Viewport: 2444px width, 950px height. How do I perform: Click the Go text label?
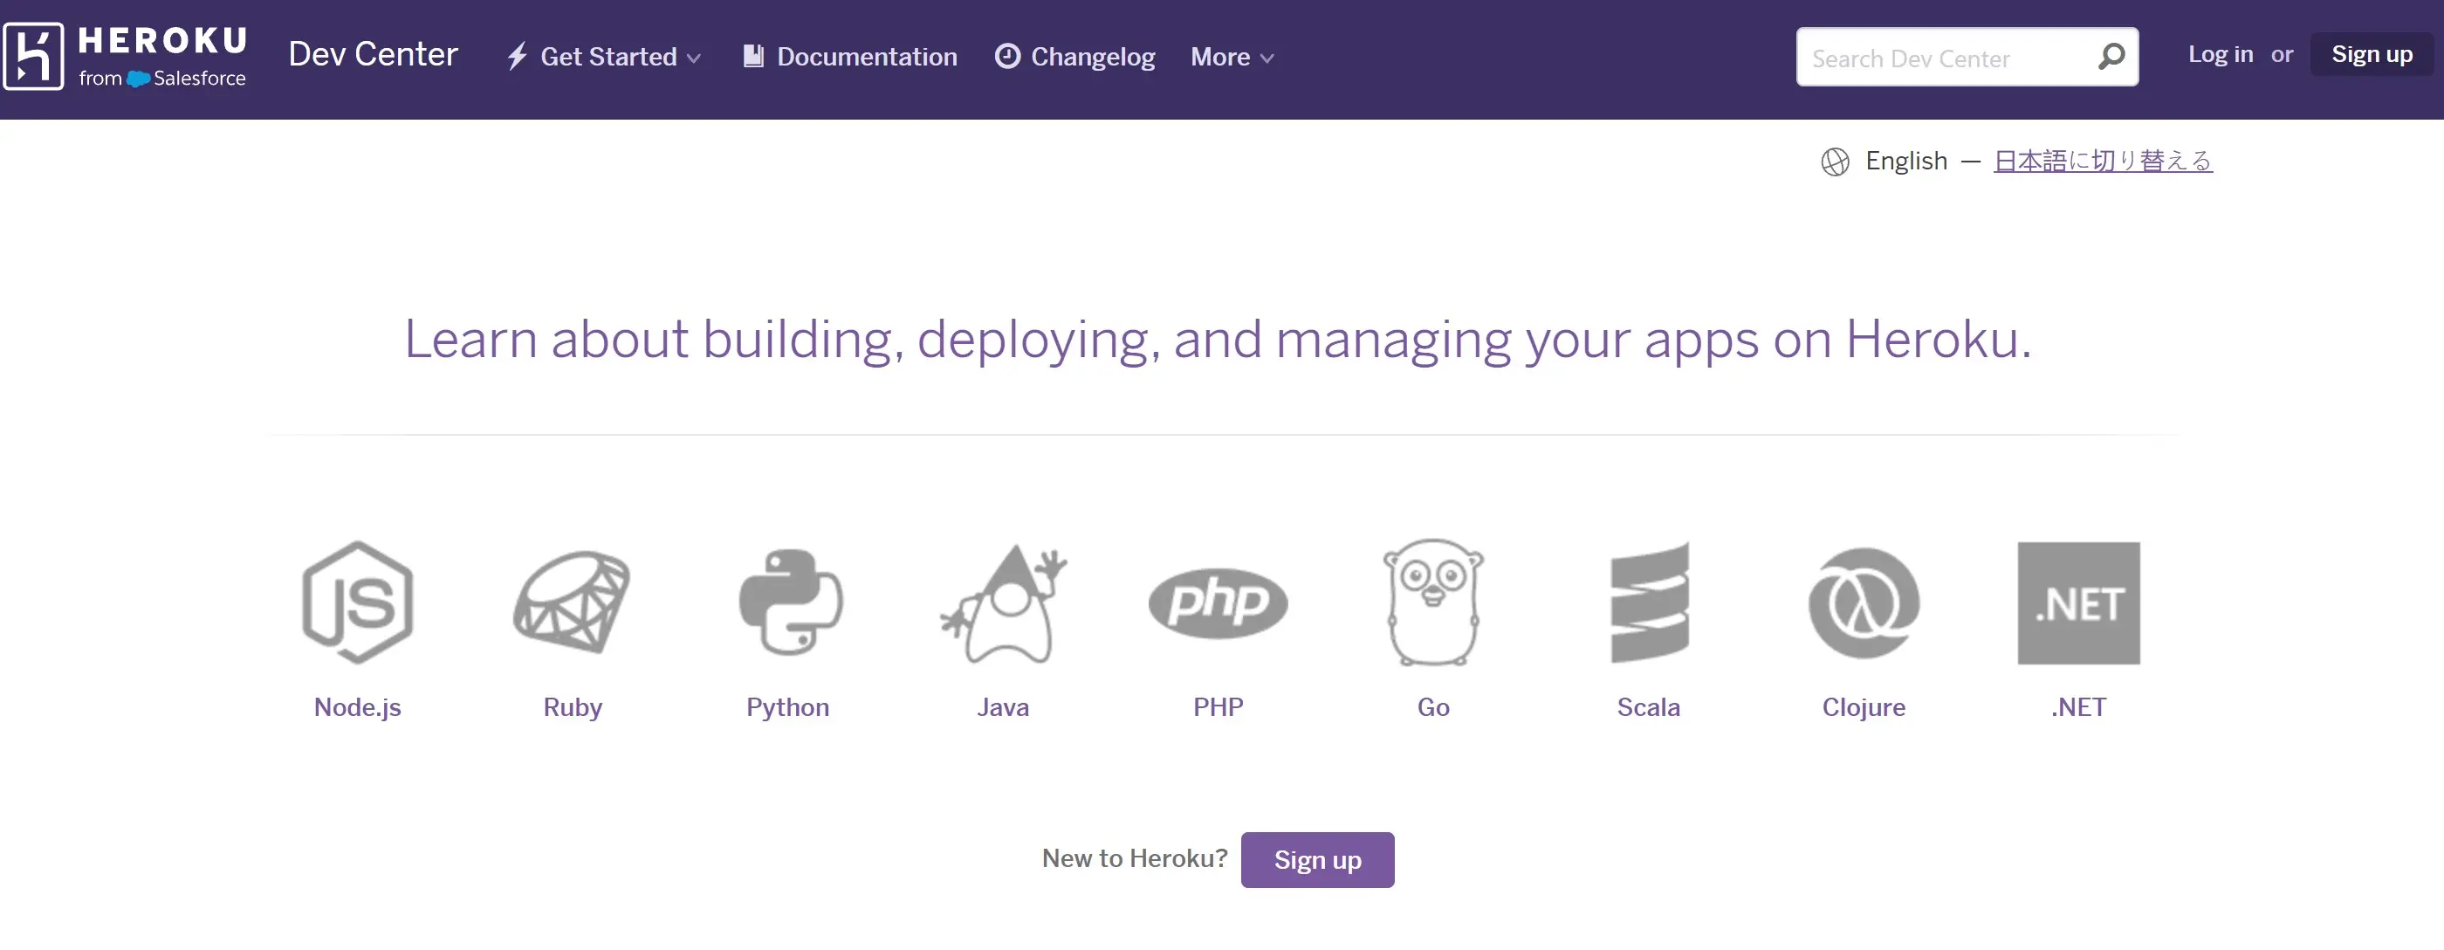[1433, 707]
